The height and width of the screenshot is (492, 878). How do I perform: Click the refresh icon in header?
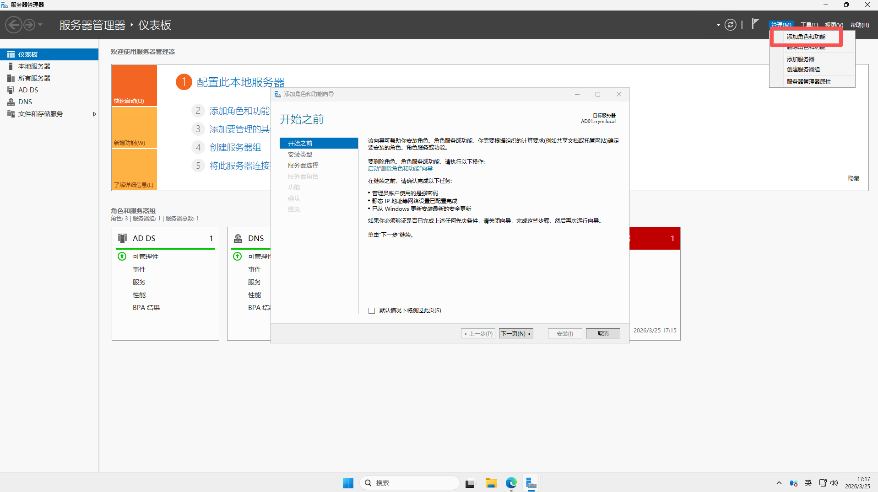[x=730, y=25]
